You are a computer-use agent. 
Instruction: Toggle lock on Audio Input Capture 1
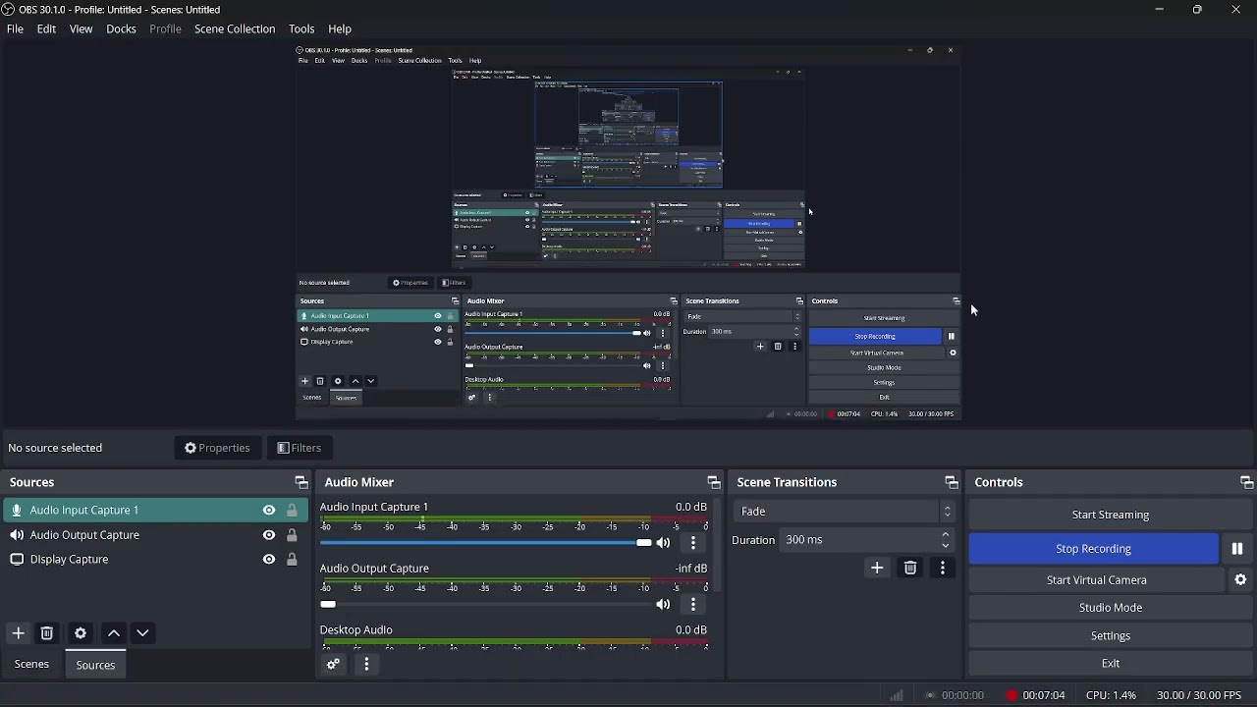(292, 511)
